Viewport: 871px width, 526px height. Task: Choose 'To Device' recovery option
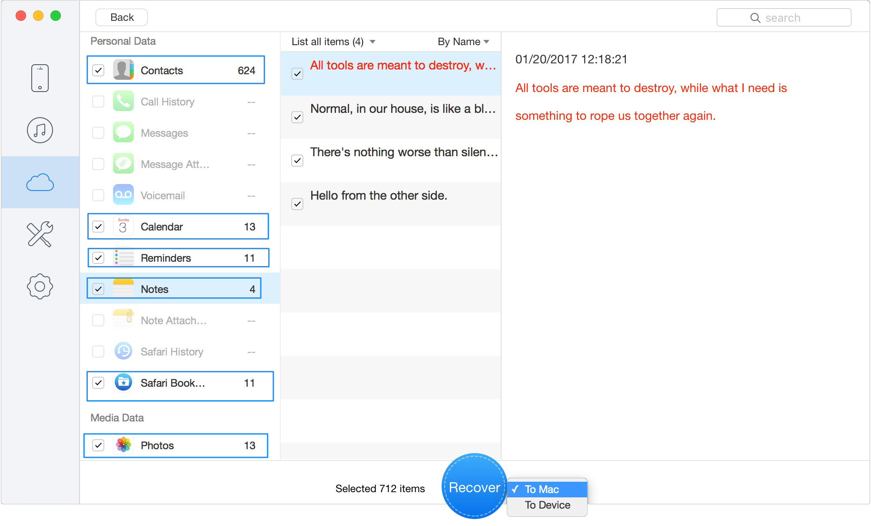[x=547, y=505]
